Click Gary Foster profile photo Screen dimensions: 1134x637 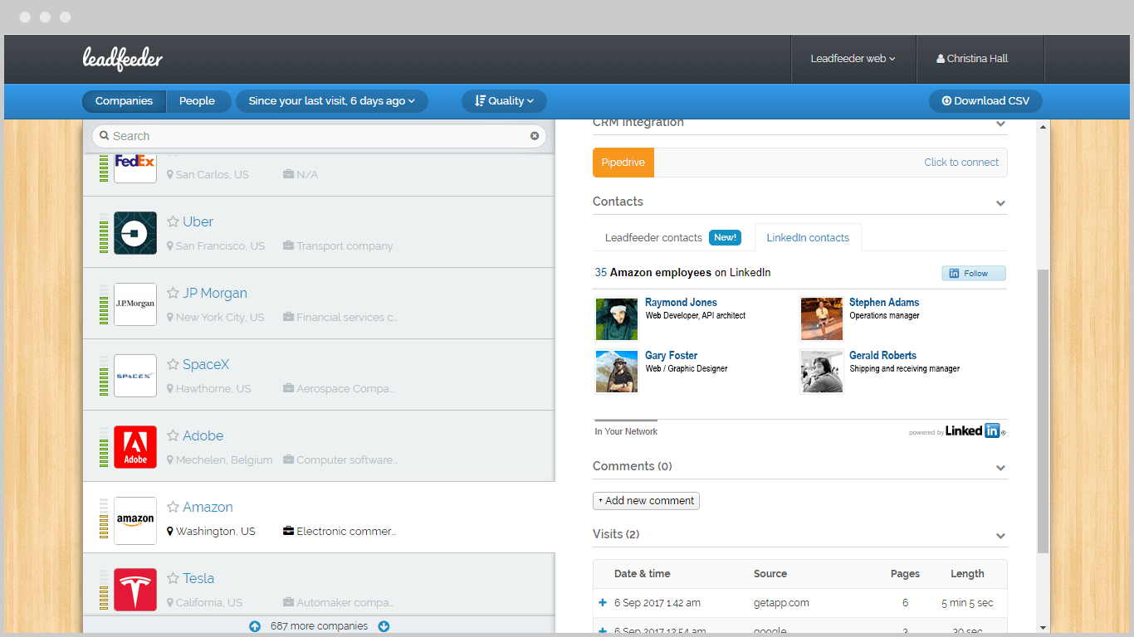(x=617, y=372)
